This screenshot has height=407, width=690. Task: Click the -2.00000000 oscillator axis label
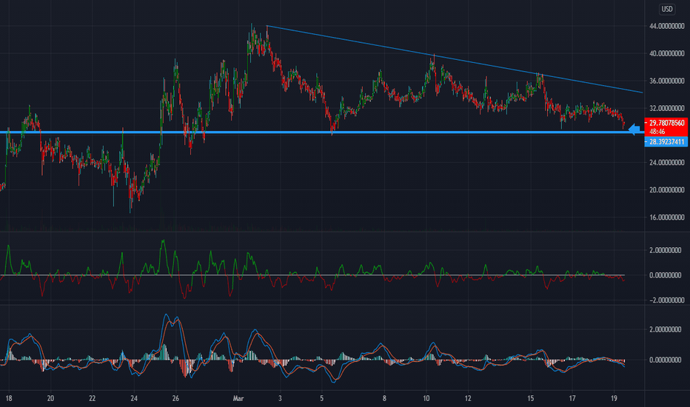666,300
